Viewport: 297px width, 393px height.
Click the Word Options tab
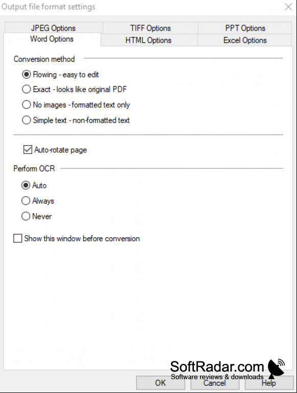[52, 39]
